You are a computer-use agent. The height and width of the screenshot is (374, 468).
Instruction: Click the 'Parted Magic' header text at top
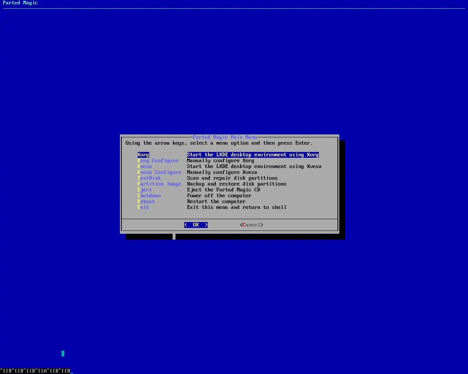click(20, 3)
